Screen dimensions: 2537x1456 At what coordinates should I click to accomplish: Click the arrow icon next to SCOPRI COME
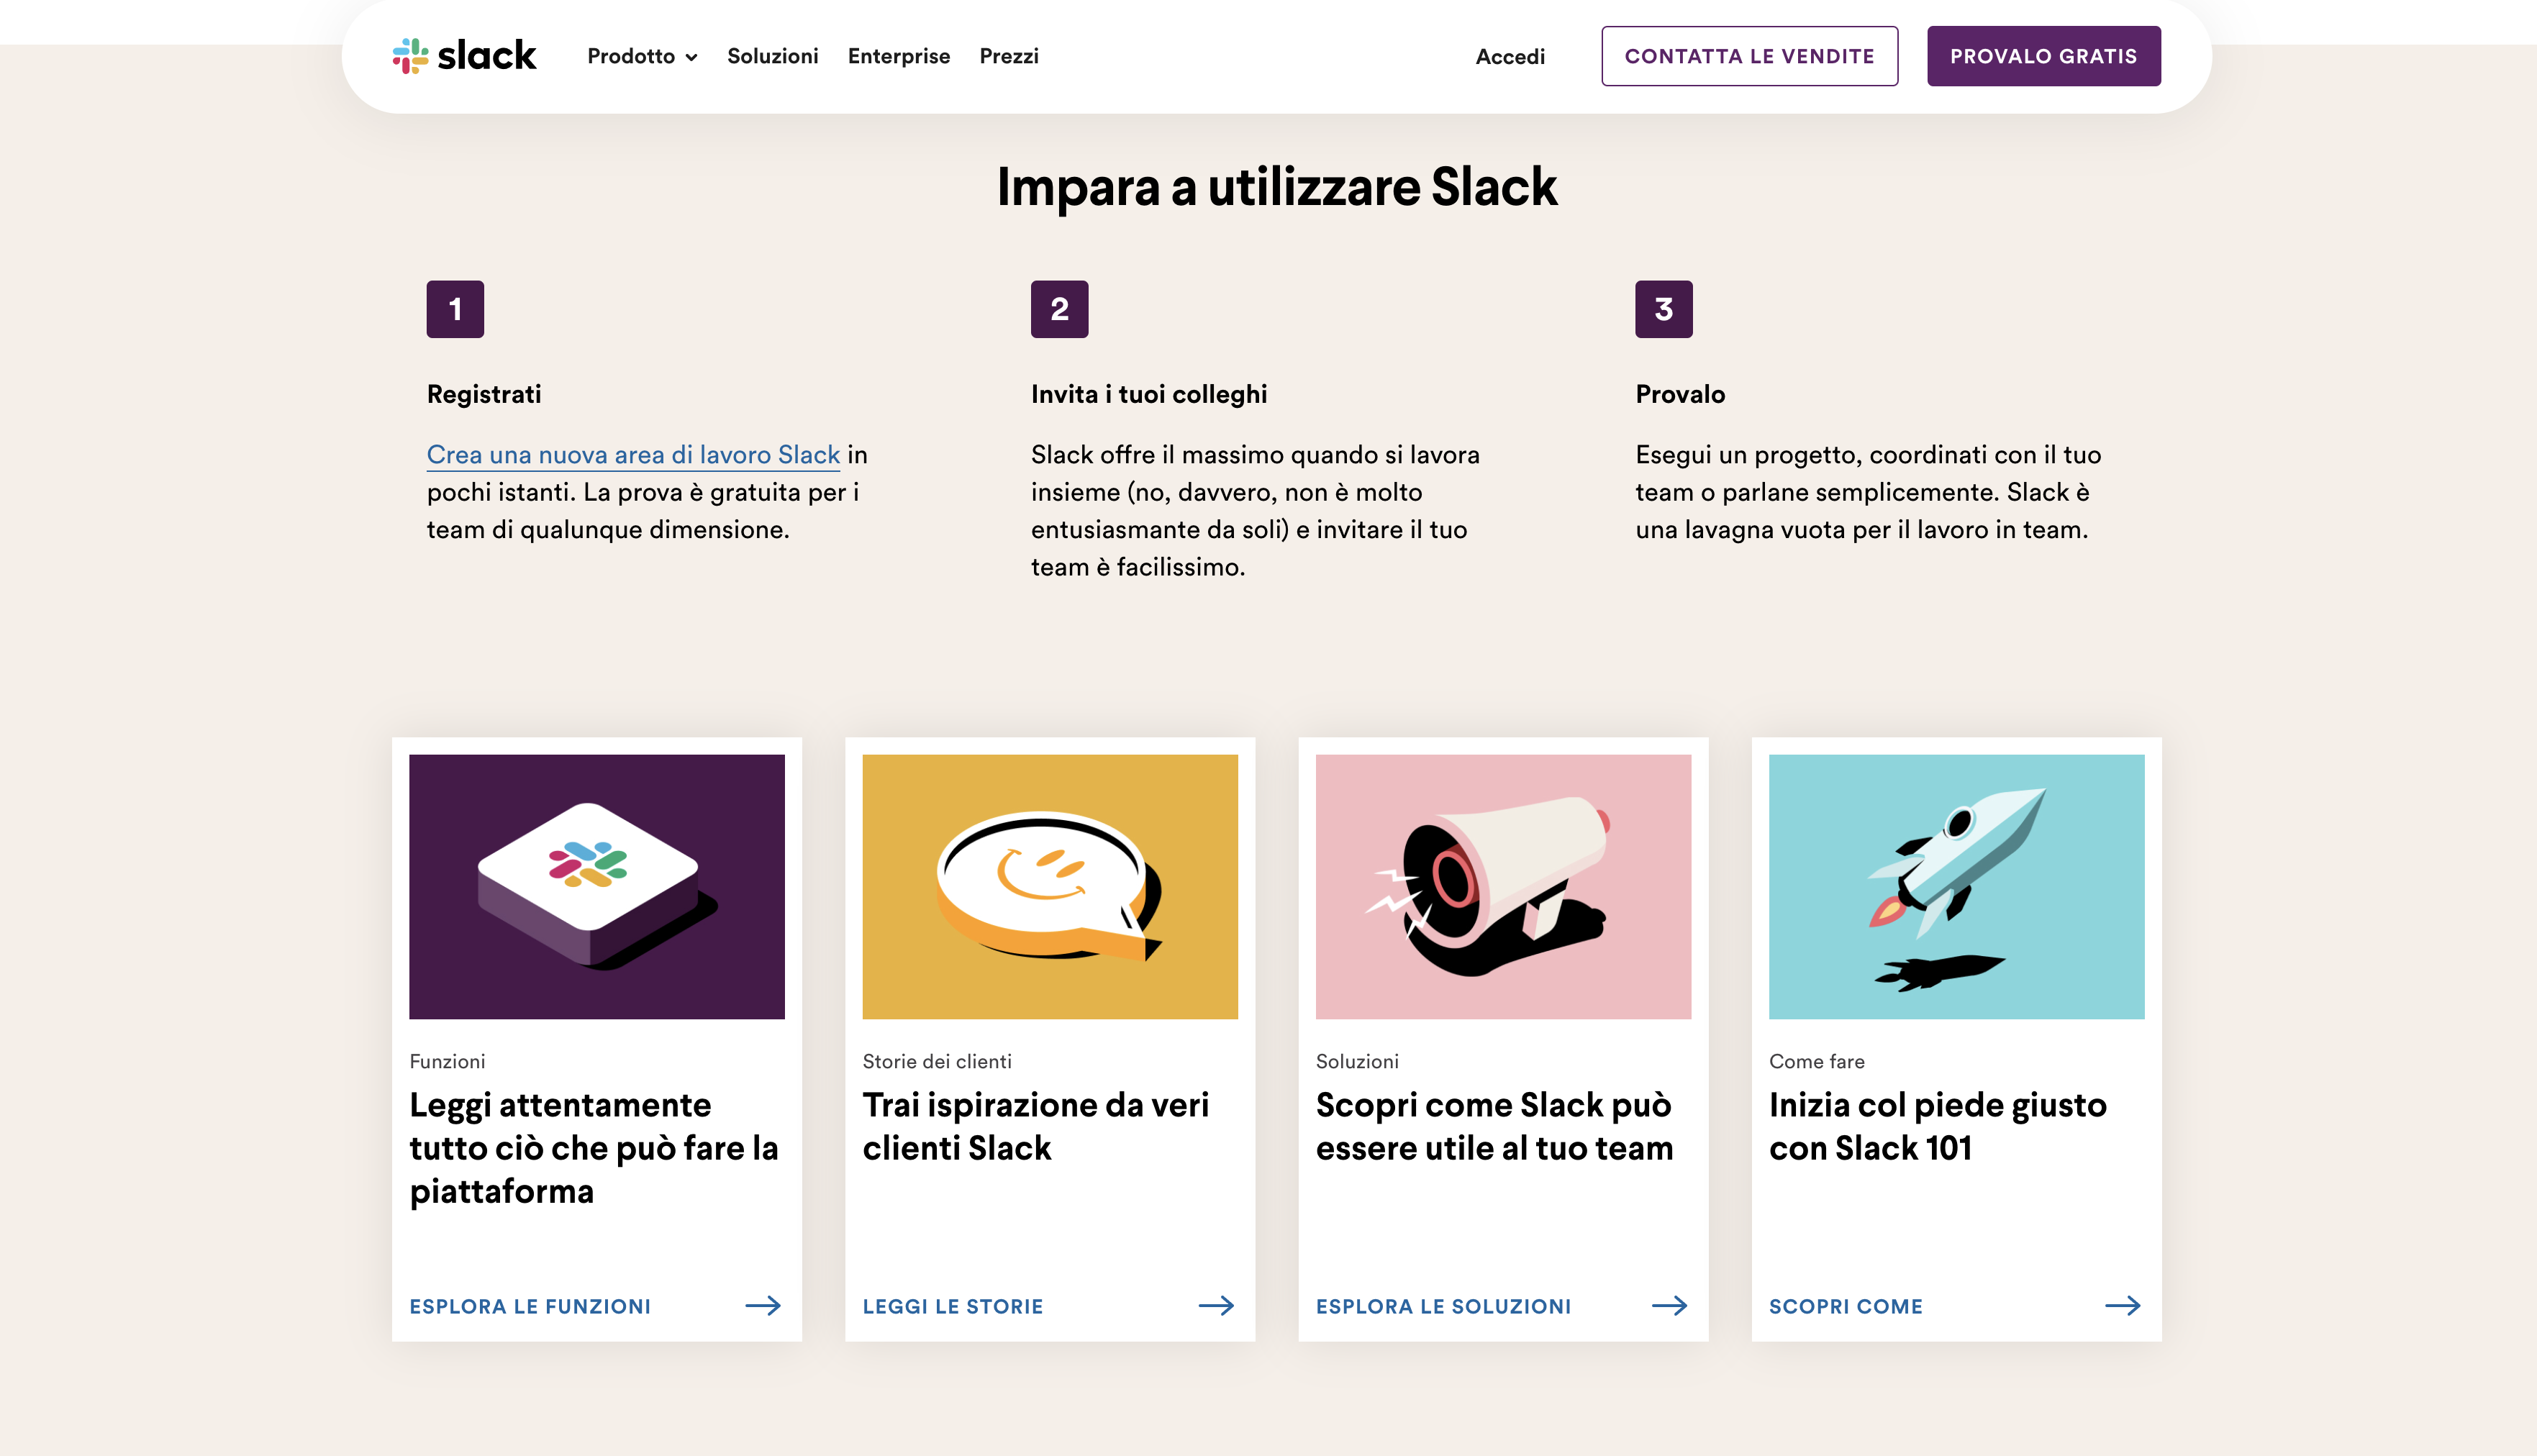coord(2125,1305)
